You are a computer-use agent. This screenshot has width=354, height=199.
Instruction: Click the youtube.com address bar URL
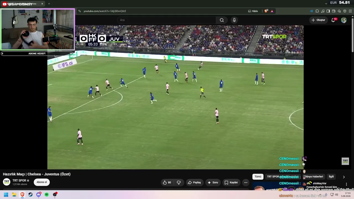pos(105,11)
